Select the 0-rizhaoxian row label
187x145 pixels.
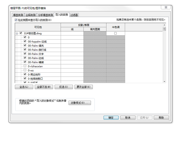point(35,66)
